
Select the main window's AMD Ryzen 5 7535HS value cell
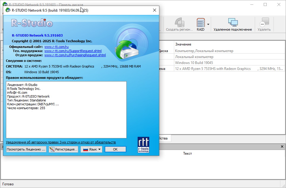[230, 69]
